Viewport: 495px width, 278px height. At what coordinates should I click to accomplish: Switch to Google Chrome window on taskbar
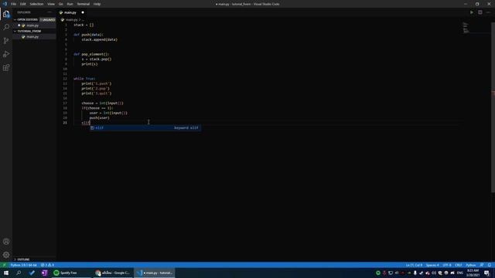[x=113, y=273]
